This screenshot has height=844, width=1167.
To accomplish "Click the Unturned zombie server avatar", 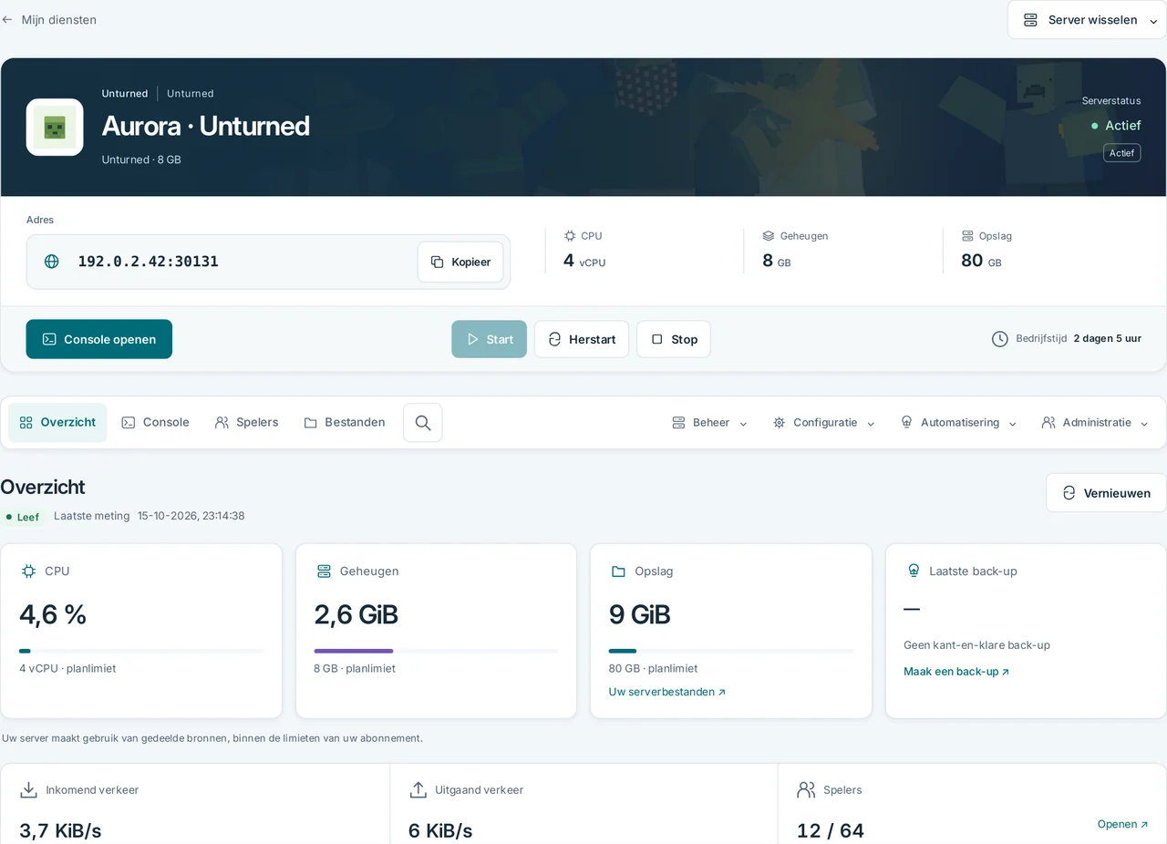I will click(55, 128).
